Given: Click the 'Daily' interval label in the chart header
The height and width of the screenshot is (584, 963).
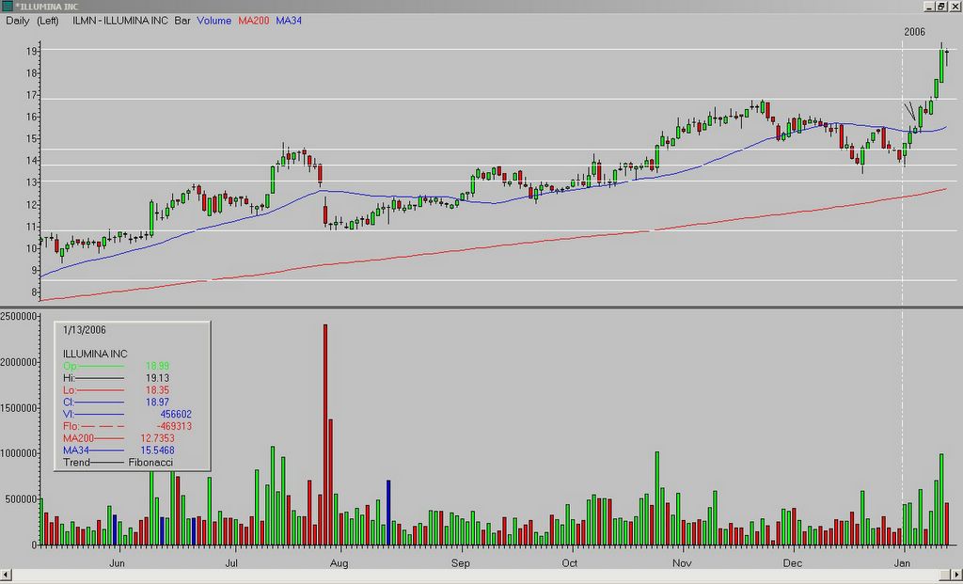Looking at the screenshot, I should (18, 21).
